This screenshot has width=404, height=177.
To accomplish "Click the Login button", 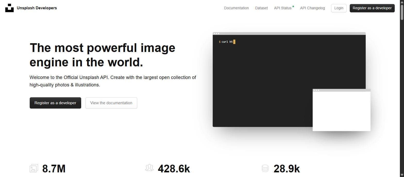I will (x=339, y=8).
